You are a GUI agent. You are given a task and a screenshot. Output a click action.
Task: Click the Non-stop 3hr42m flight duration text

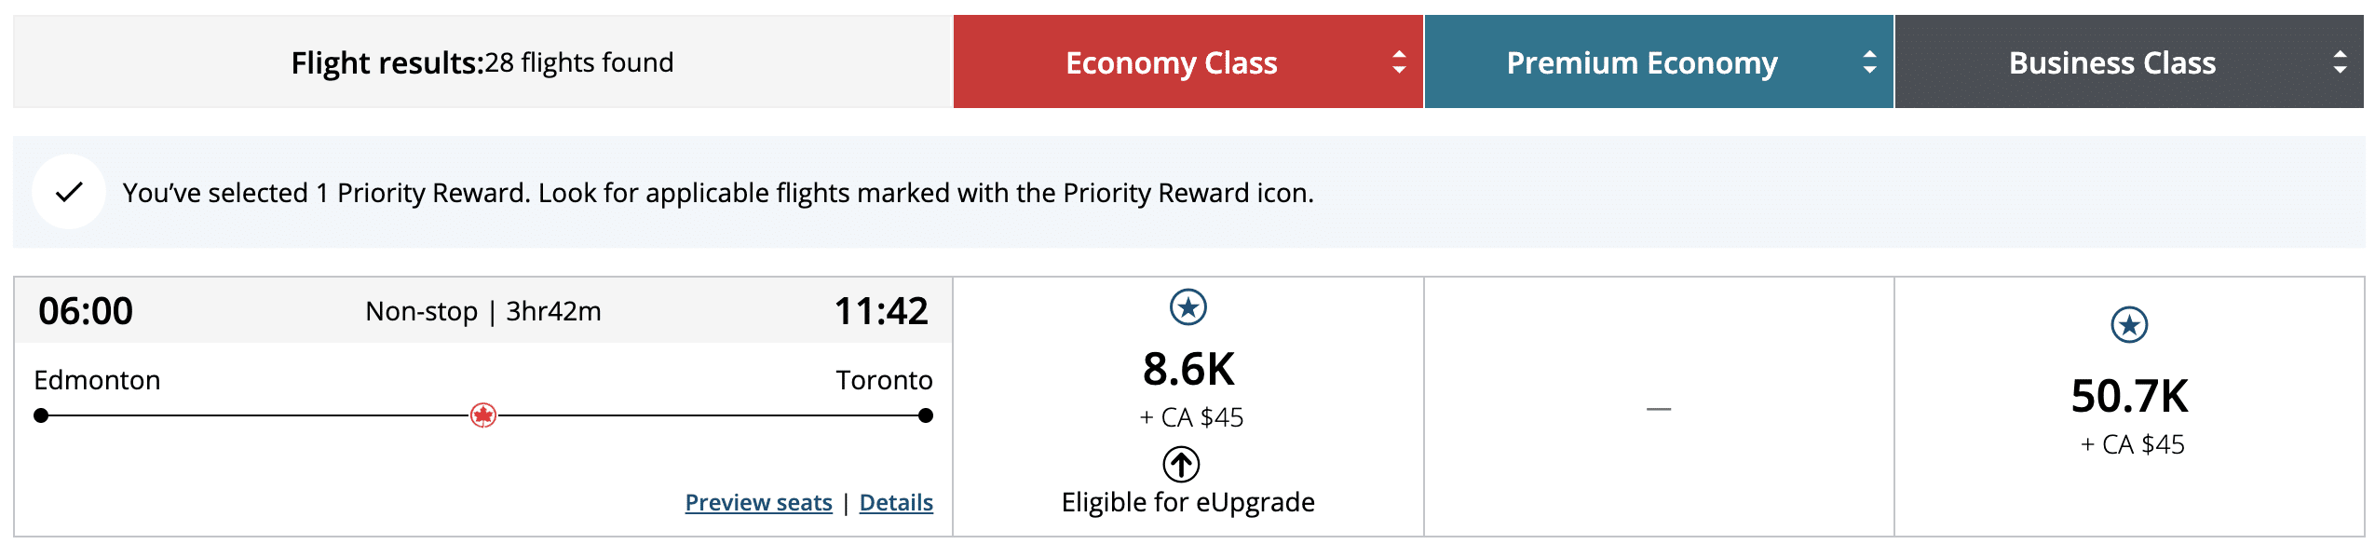(x=482, y=311)
